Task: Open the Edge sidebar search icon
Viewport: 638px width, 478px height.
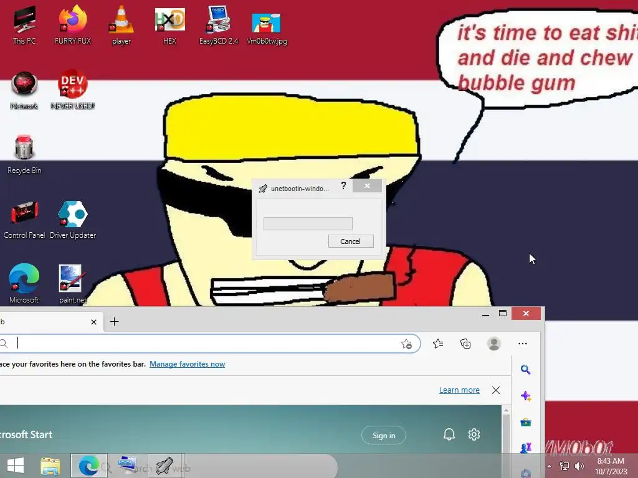Action: click(526, 370)
